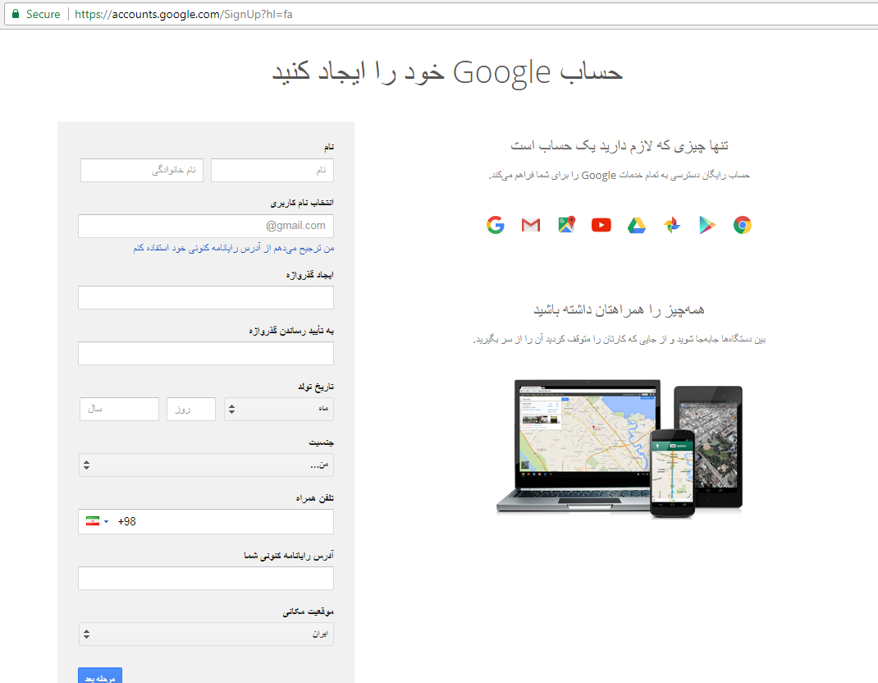Open the gender dropdown
This screenshot has width=878, height=683.
pyautogui.click(x=206, y=465)
